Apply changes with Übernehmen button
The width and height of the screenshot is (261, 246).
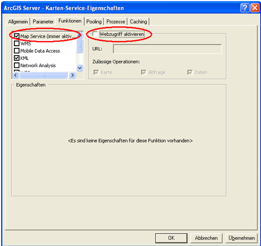coord(242,238)
